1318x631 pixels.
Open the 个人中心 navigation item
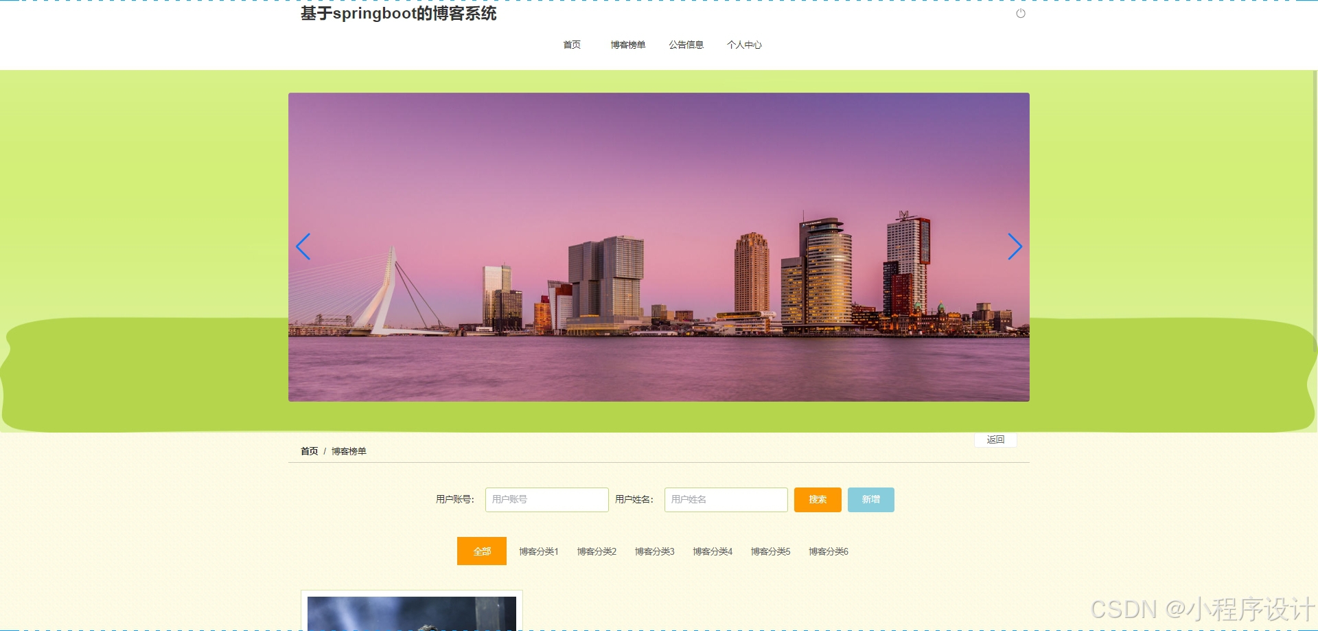point(744,45)
